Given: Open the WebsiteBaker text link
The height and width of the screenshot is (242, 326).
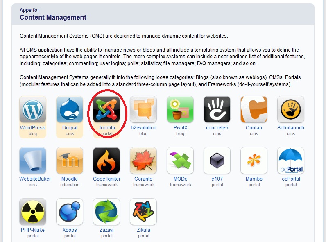Looking at the screenshot, I should (x=35, y=179).
